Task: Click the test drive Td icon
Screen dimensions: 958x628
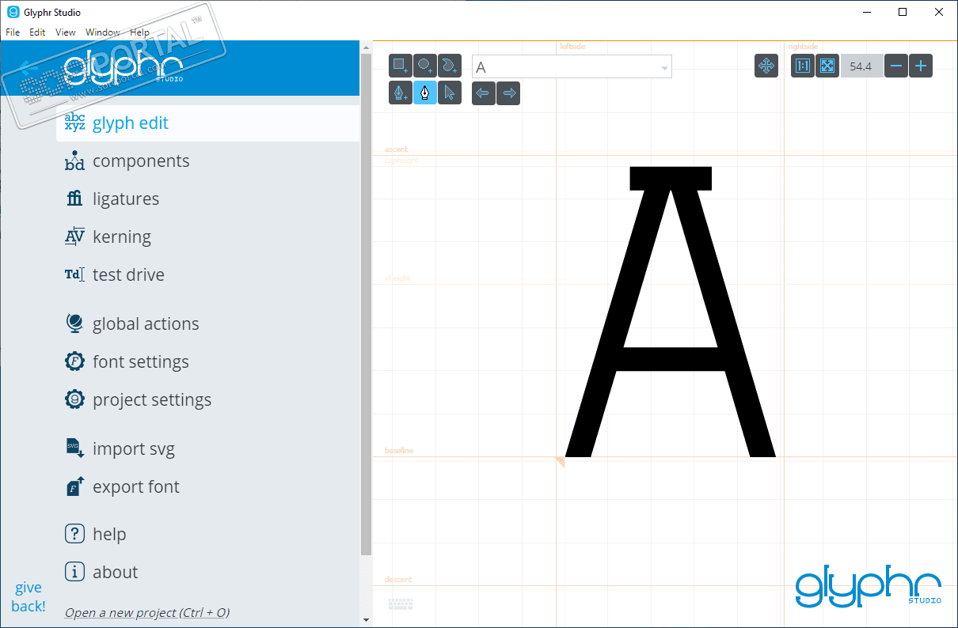Action: pos(74,274)
